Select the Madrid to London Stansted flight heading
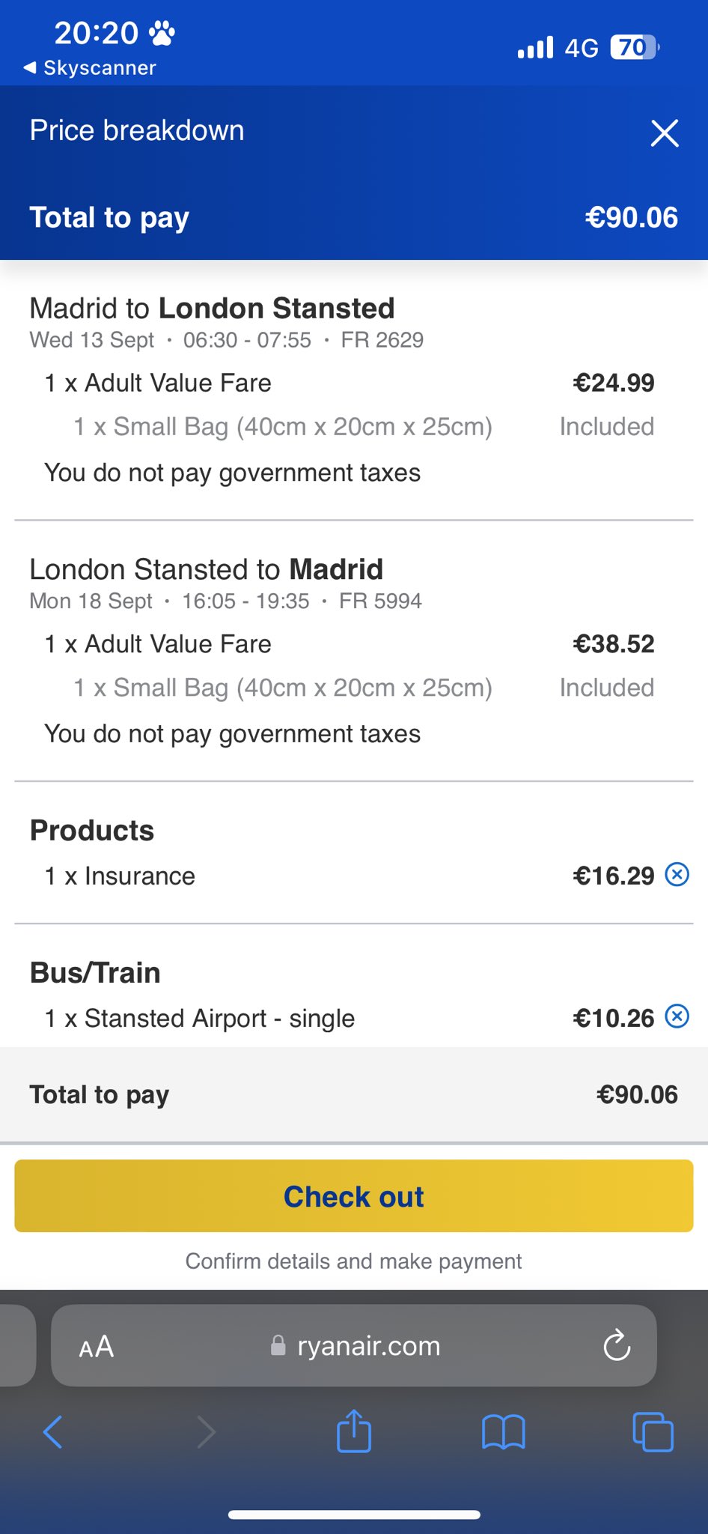The height and width of the screenshot is (1534, 708). 212,309
